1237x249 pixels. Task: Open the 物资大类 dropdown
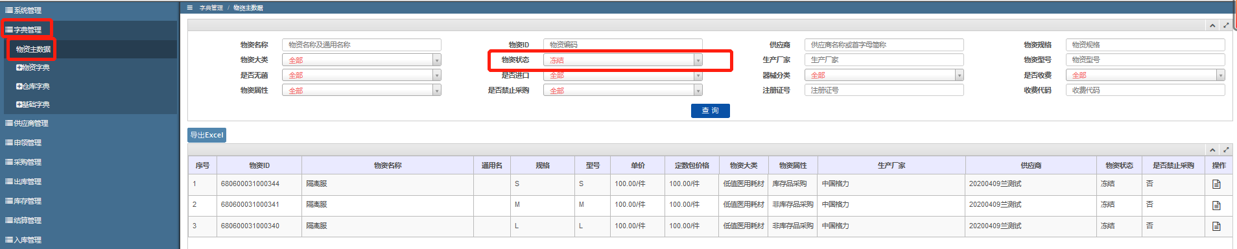click(362, 60)
